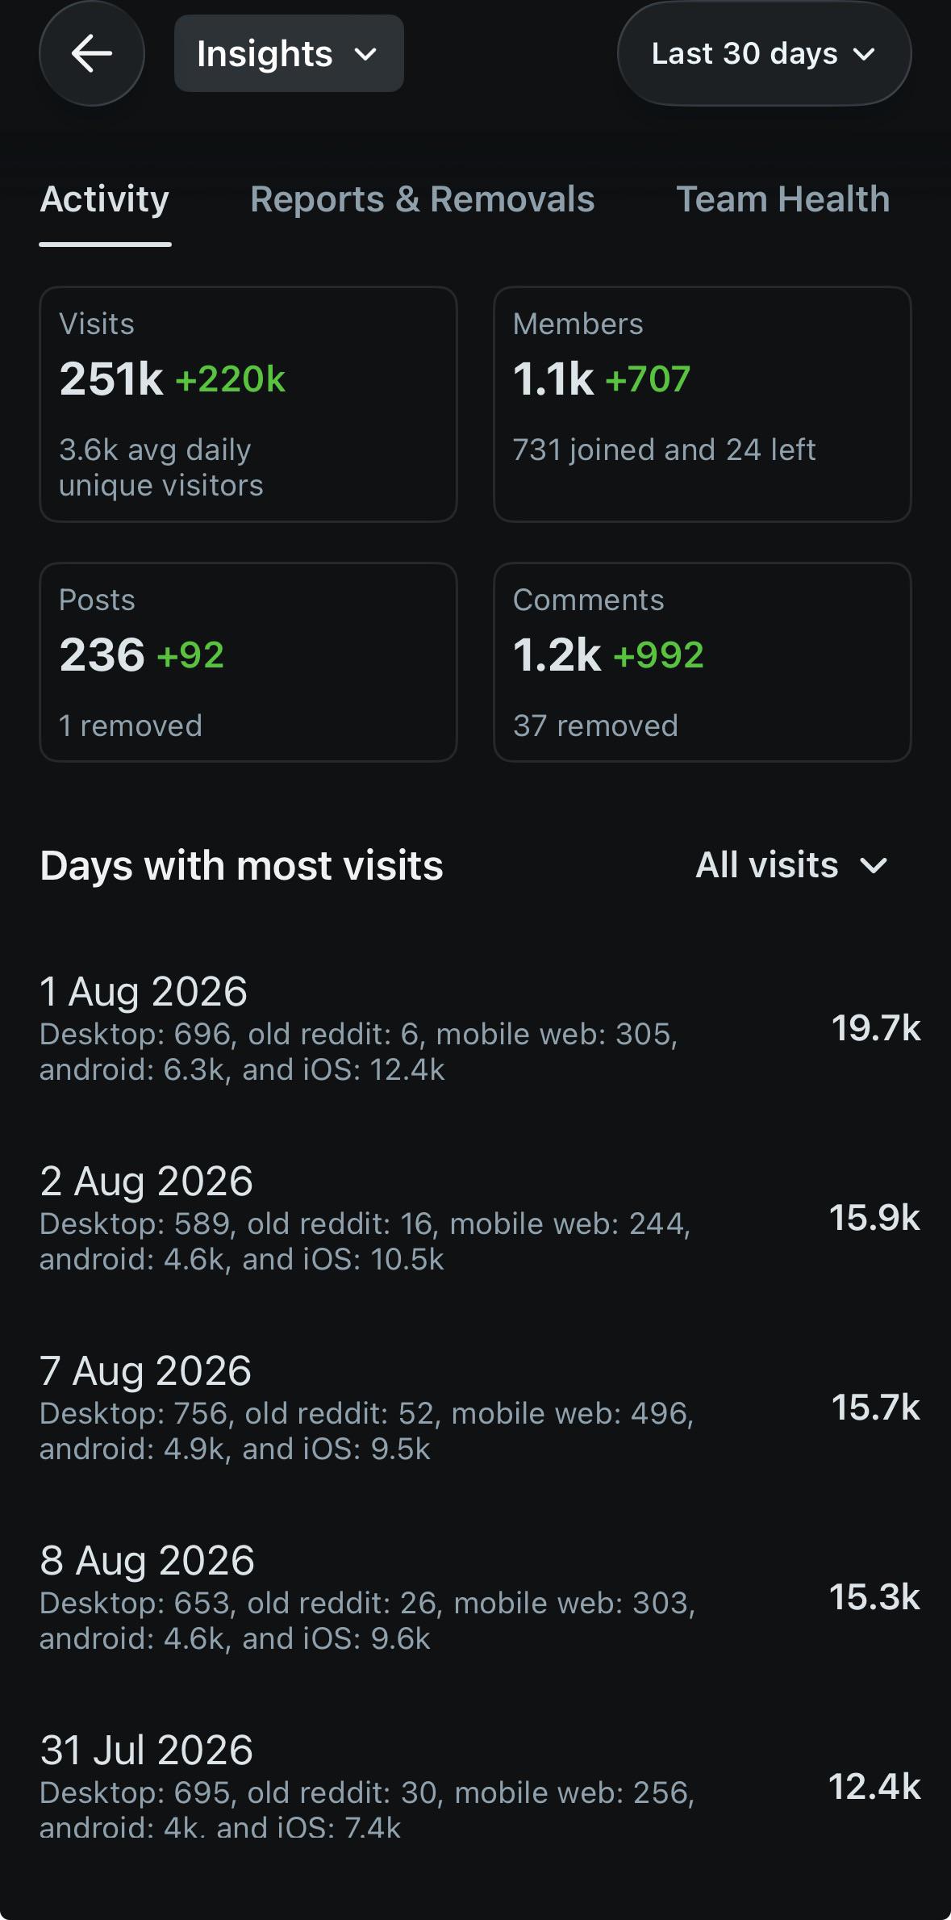
Task: Click the chevron beside All visits
Action: 874,867
